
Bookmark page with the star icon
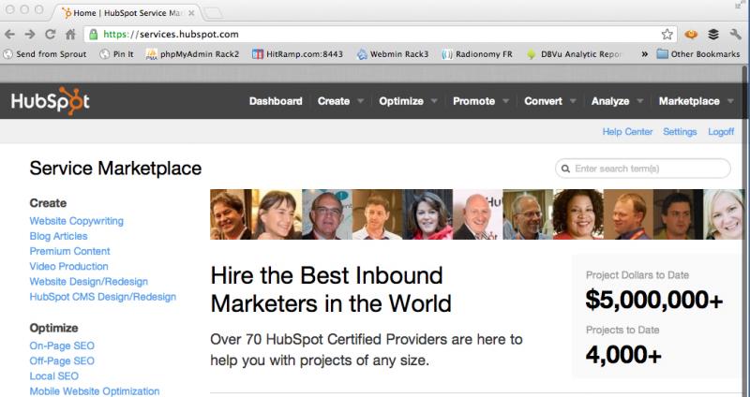(x=667, y=35)
